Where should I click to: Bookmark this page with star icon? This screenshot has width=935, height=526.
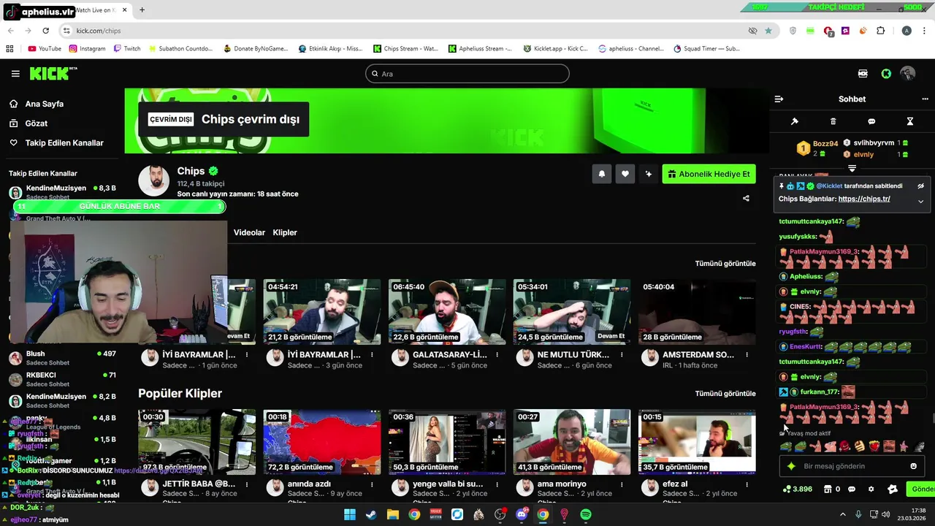coord(768,31)
